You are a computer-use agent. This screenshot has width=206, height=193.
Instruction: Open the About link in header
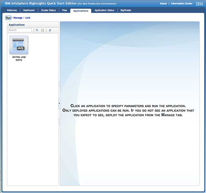pos(163,4)
